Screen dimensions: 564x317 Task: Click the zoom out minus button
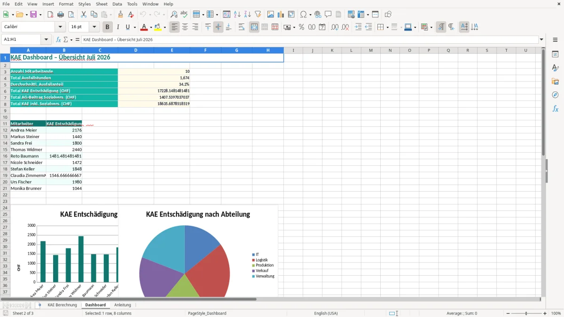(x=508, y=313)
